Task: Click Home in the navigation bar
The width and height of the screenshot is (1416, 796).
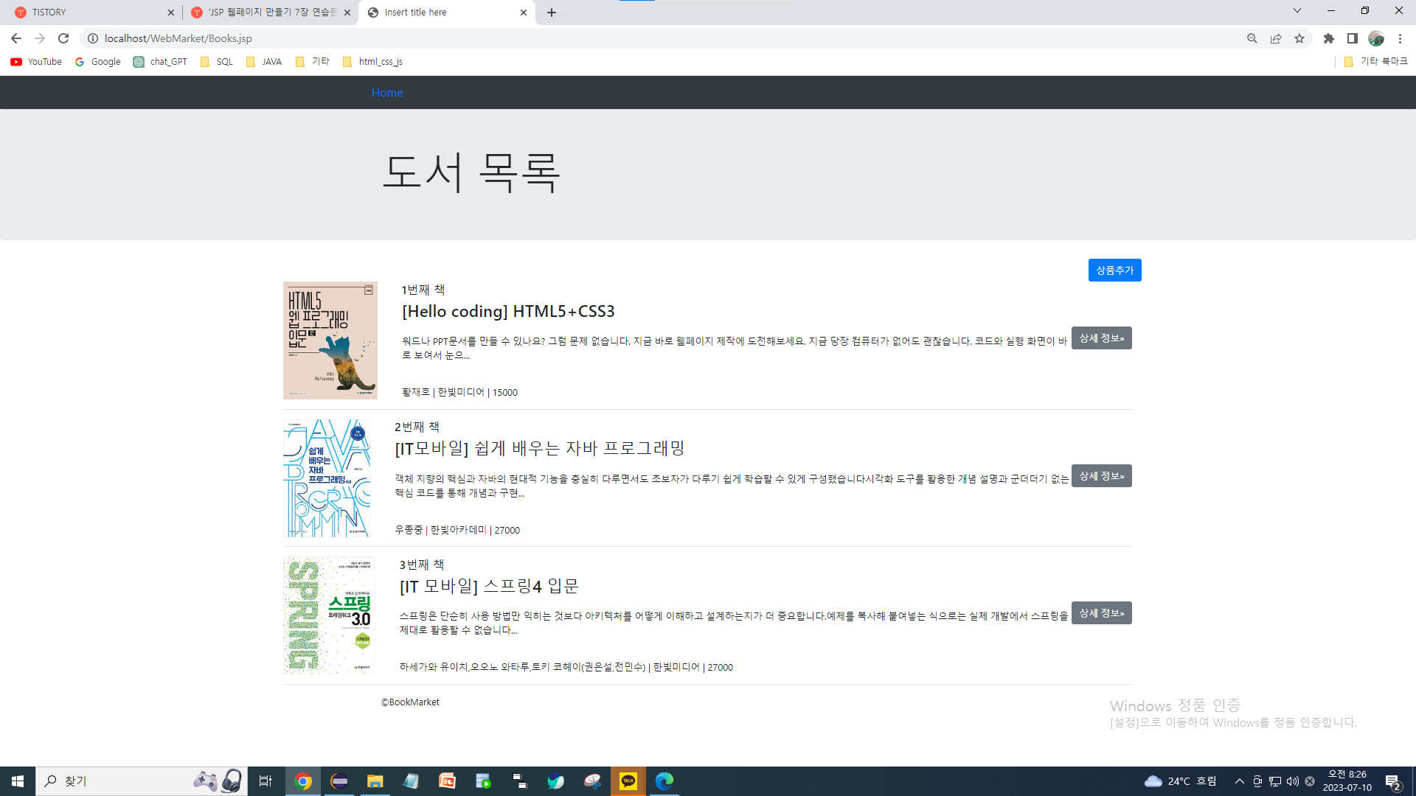Action: 387,93
